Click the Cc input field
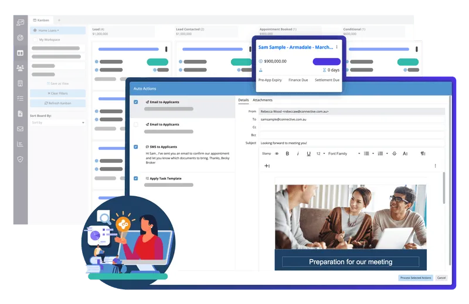This screenshot has height=304, width=469. tap(352, 127)
